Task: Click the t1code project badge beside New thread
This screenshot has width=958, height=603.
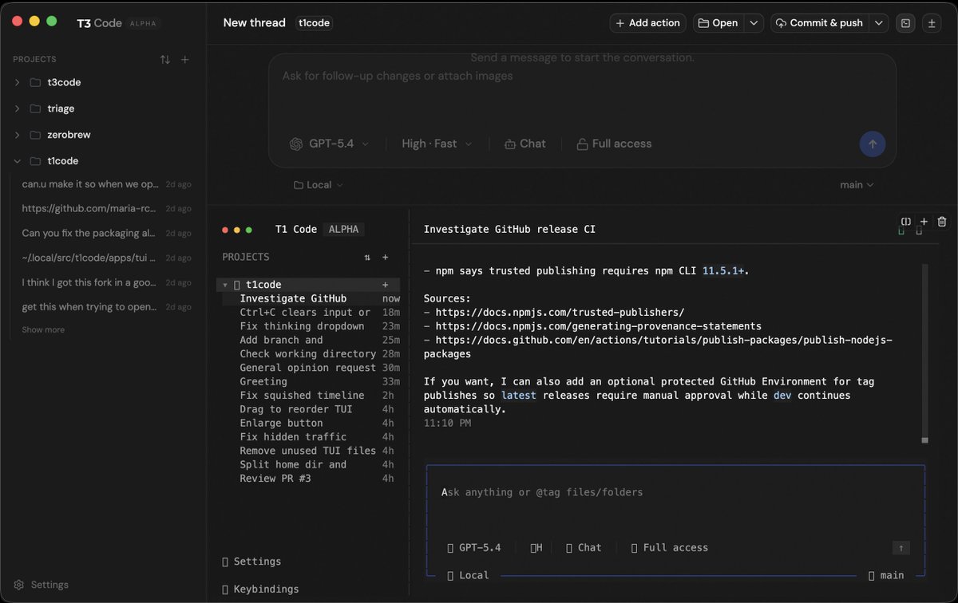Action: point(315,23)
